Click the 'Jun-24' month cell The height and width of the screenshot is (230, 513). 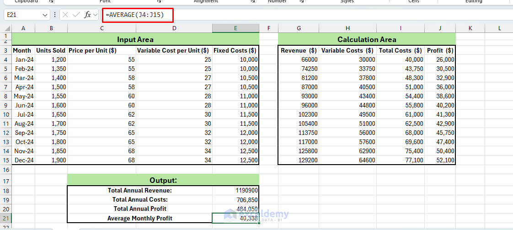pyautogui.click(x=23, y=105)
